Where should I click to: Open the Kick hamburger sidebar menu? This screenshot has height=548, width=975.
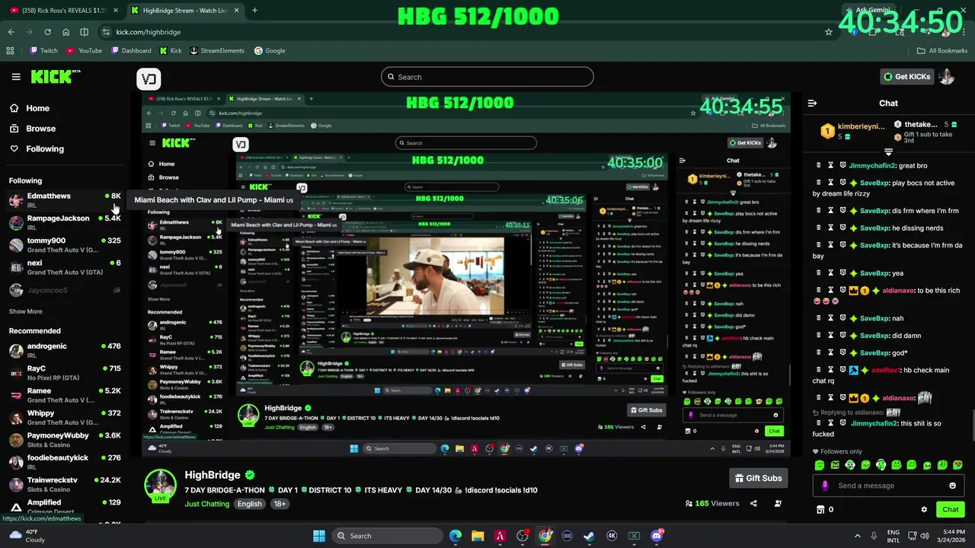[x=16, y=77]
